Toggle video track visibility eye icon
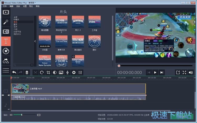 tap(3, 95)
